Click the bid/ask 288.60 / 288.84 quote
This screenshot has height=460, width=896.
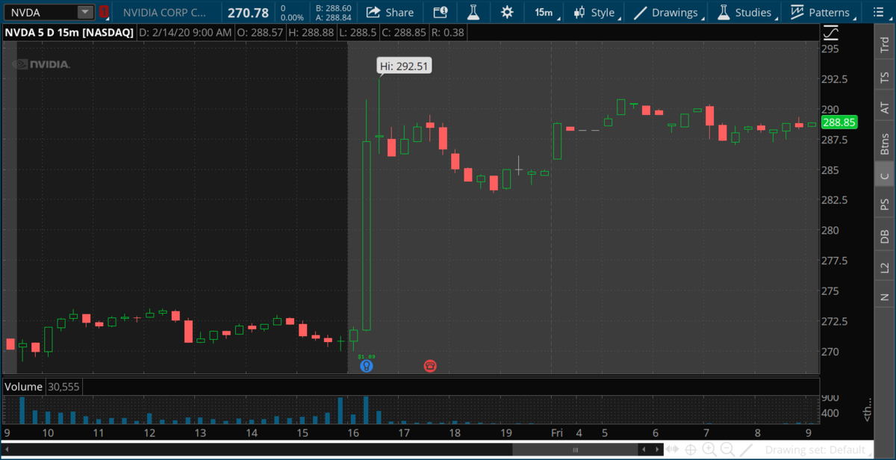[334, 12]
